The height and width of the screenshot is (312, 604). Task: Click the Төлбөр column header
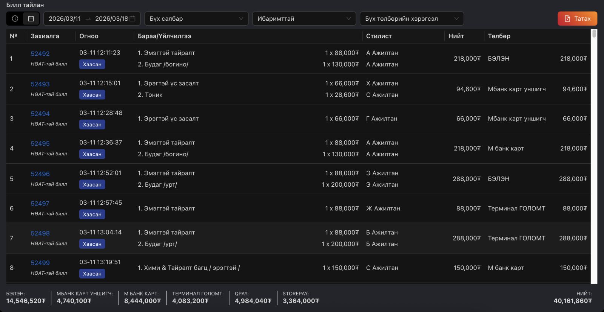(499, 36)
